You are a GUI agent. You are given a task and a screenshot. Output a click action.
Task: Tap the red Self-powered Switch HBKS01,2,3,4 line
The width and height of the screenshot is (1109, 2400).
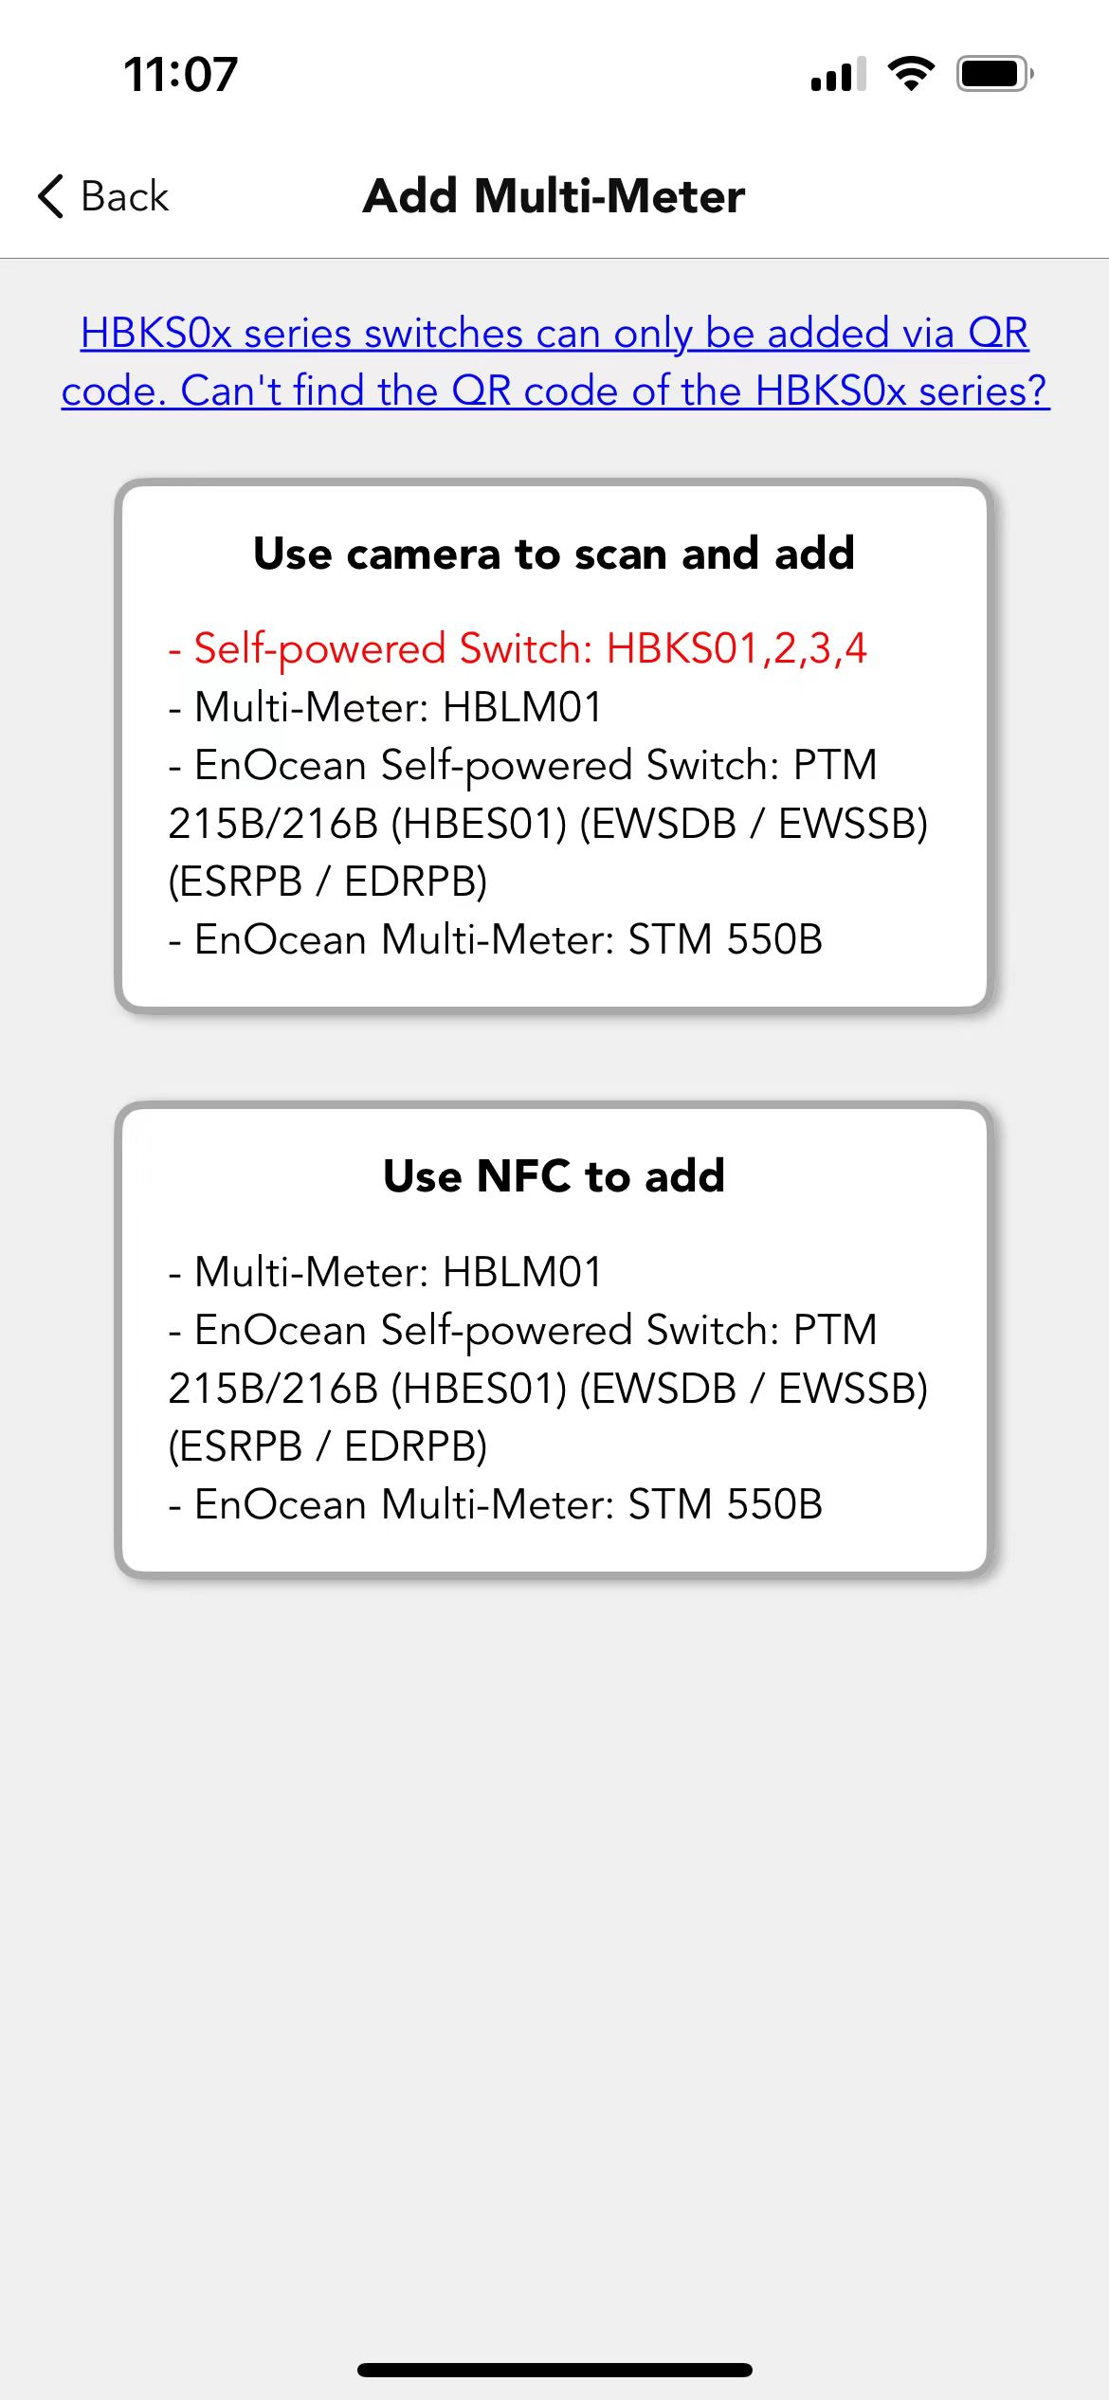tap(518, 649)
